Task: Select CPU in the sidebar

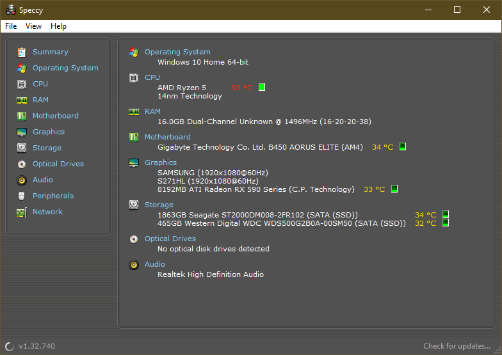Action: (x=40, y=84)
